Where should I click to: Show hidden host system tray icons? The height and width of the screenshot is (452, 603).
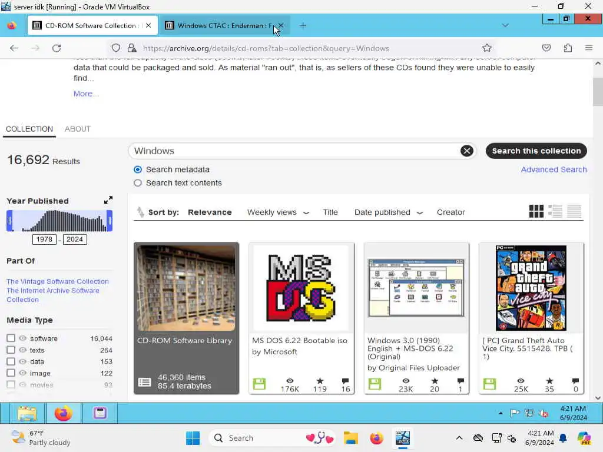pyautogui.click(x=459, y=438)
